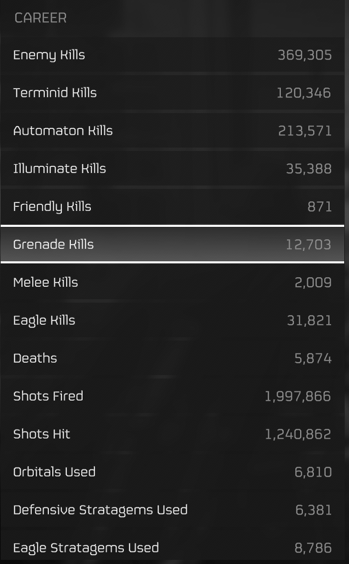This screenshot has width=349, height=564.
Task: Select the Melee Kills row
Action: click(172, 283)
